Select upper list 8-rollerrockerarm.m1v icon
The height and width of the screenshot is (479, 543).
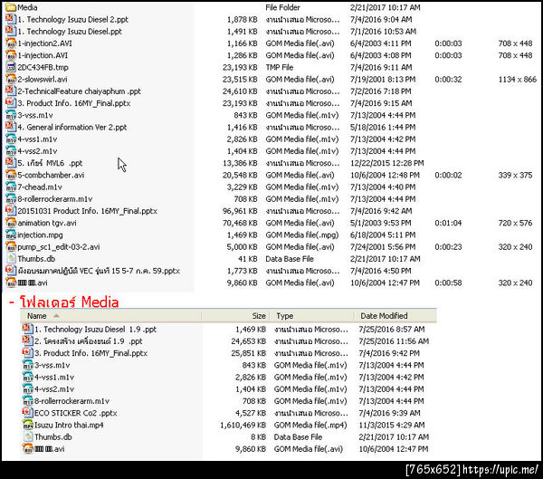[11, 198]
